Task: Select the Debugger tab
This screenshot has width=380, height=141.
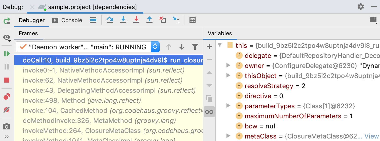Action: coord(31,20)
